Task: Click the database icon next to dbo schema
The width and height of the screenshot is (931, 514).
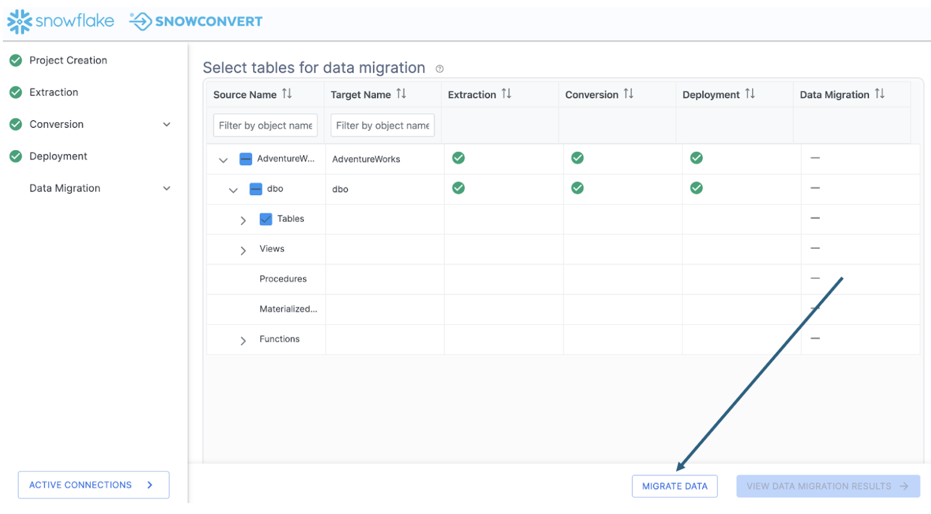Action: (255, 189)
